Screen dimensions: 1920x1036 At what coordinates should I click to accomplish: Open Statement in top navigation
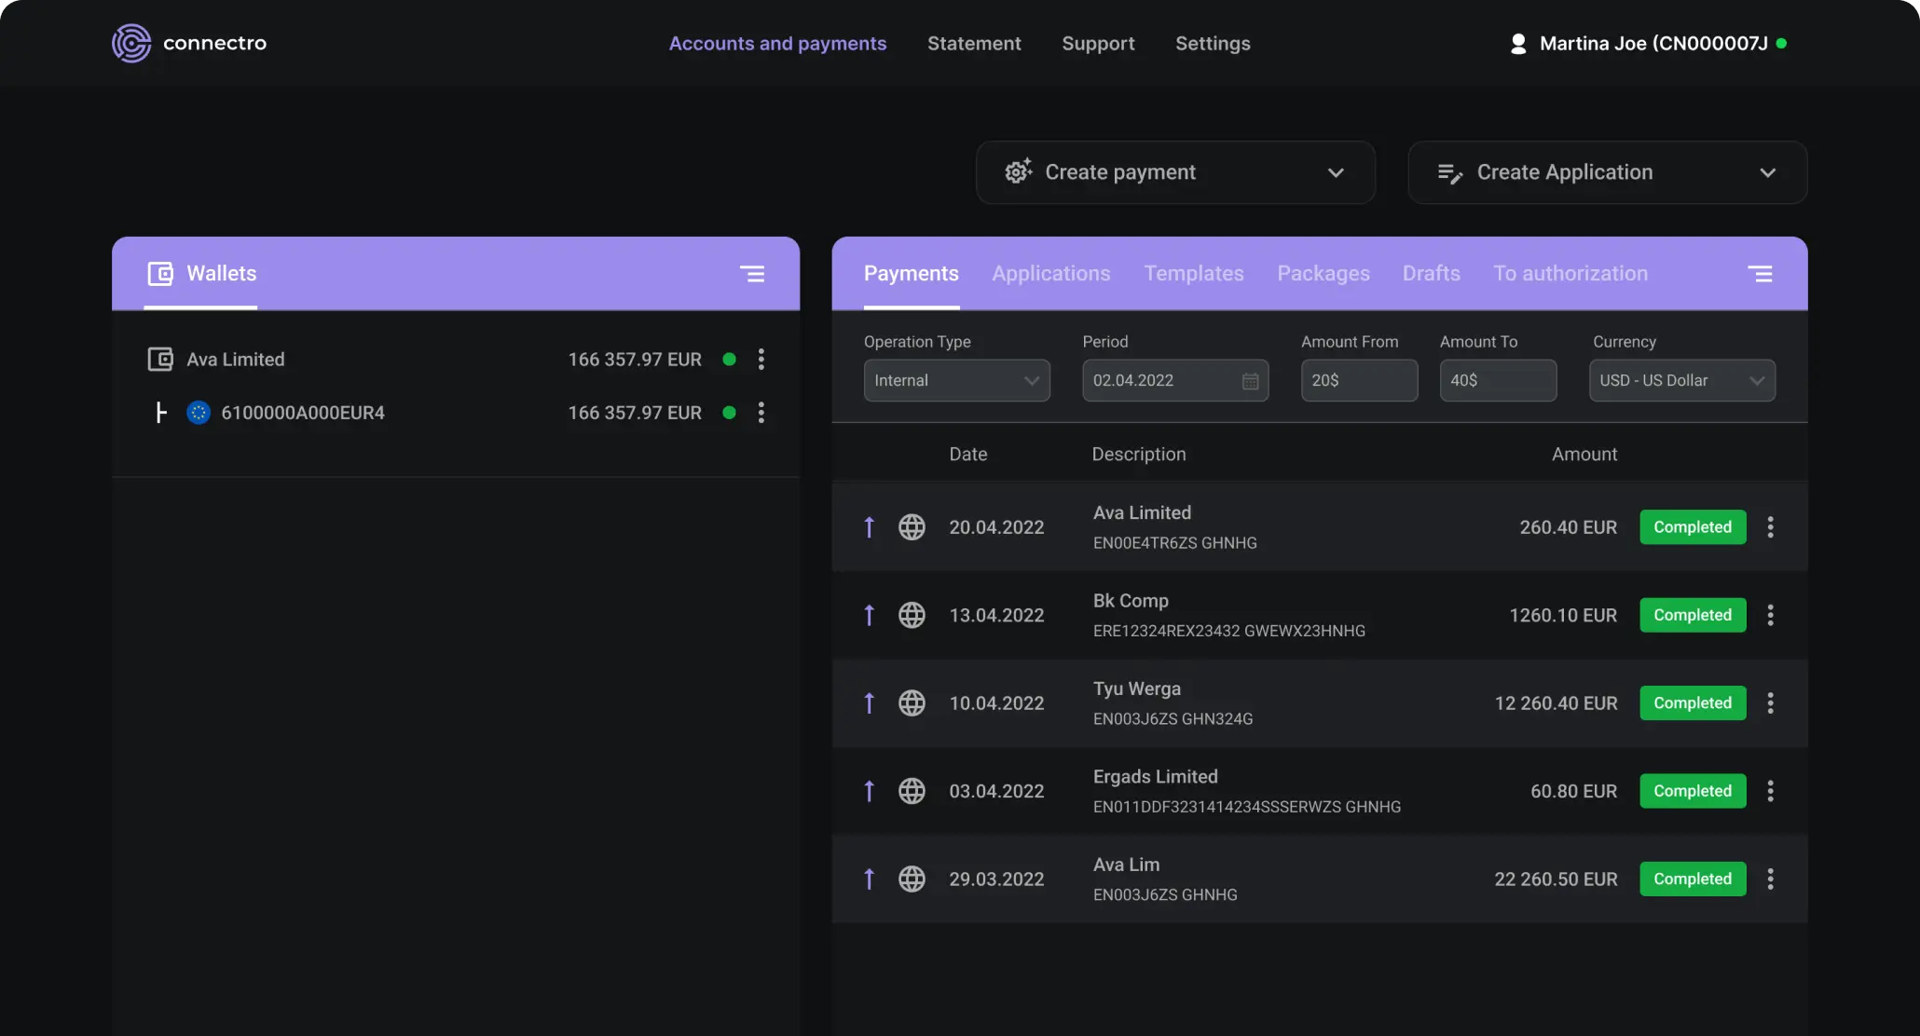pos(974,44)
